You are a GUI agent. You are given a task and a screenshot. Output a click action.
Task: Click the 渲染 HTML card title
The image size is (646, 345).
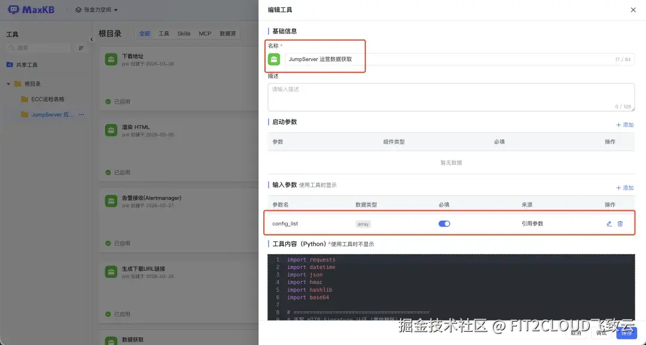[x=136, y=127]
